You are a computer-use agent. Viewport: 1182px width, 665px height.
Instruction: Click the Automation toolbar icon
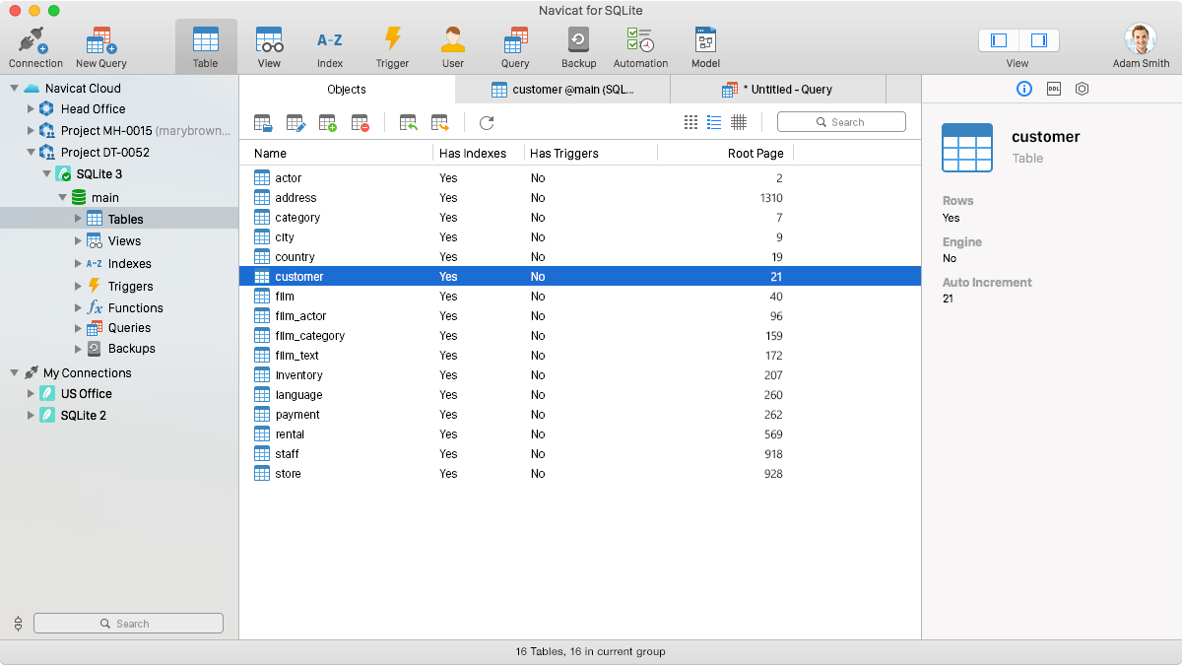(640, 45)
